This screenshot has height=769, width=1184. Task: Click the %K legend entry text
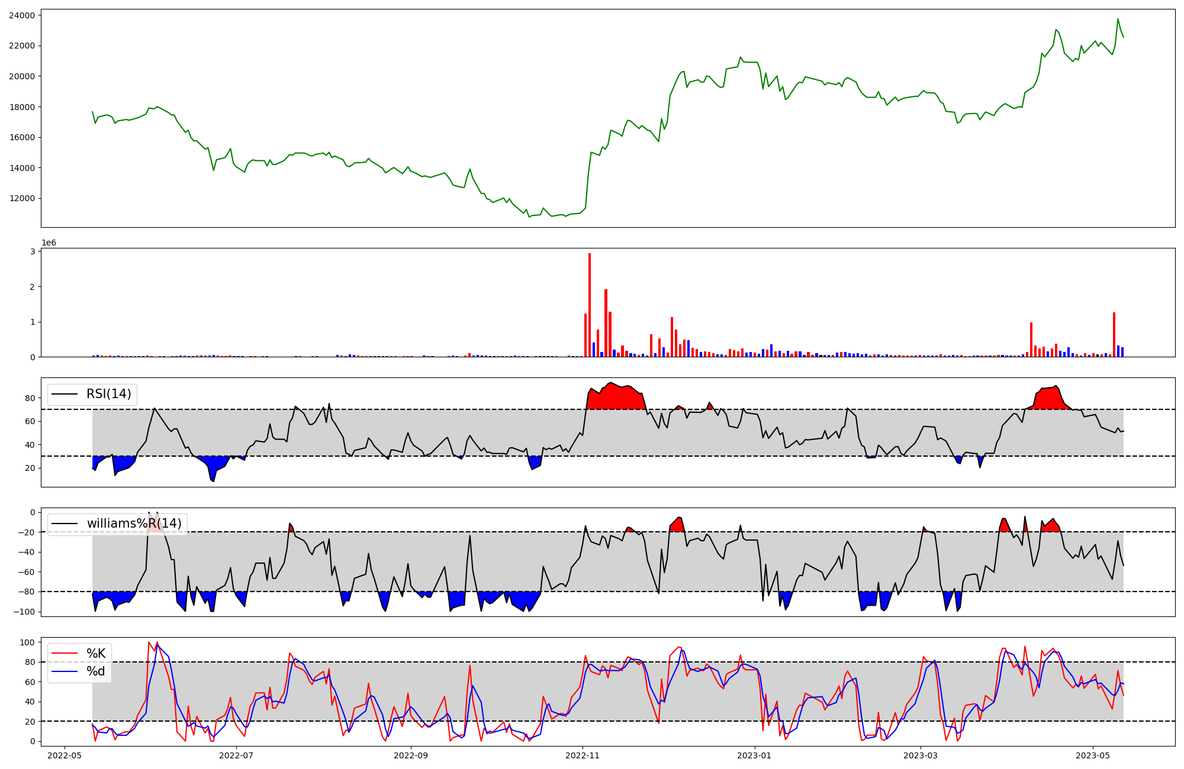(x=96, y=654)
